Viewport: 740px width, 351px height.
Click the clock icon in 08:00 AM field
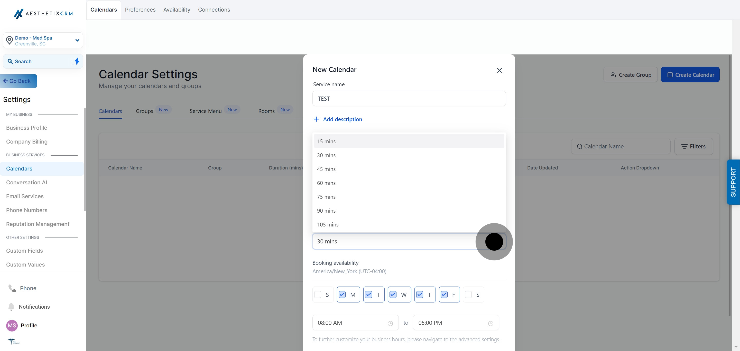point(390,323)
